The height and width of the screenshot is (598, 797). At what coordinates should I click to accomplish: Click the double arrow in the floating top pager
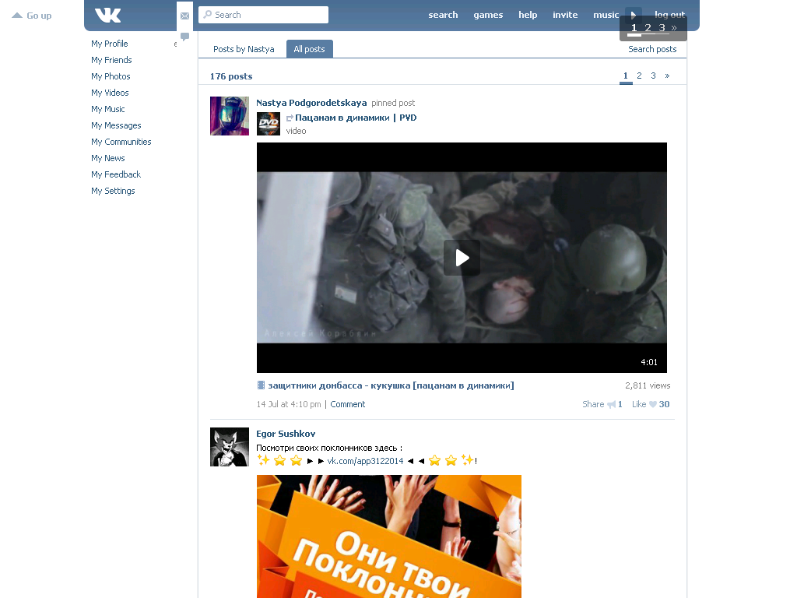[x=674, y=28]
